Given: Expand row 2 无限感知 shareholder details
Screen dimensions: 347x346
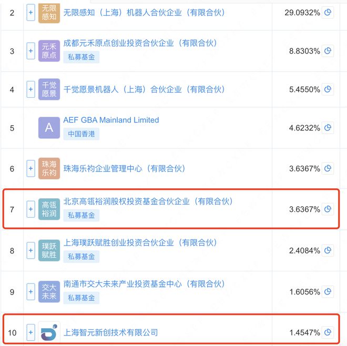Looking at the screenshot, I should [31, 13].
